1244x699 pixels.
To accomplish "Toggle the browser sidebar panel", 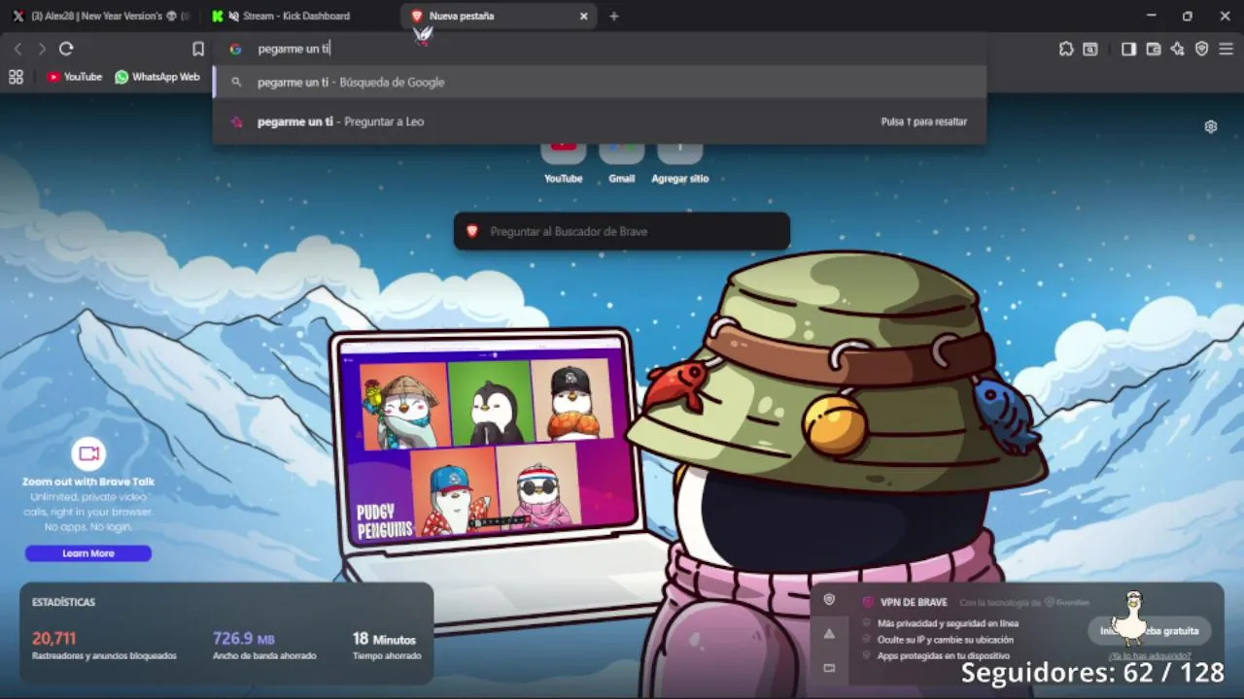I will 1128,49.
